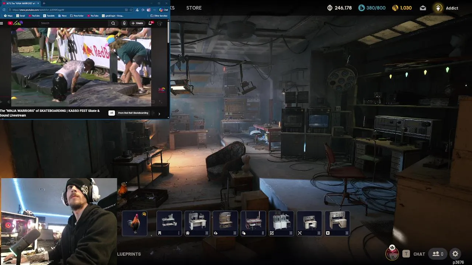The image size is (472, 265).
Task: Click the 1,030 gold token counter
Action: click(x=402, y=8)
